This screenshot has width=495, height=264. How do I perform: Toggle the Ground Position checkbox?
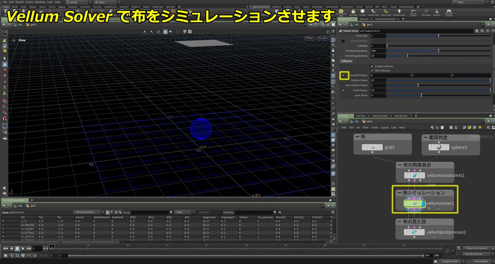343,75
